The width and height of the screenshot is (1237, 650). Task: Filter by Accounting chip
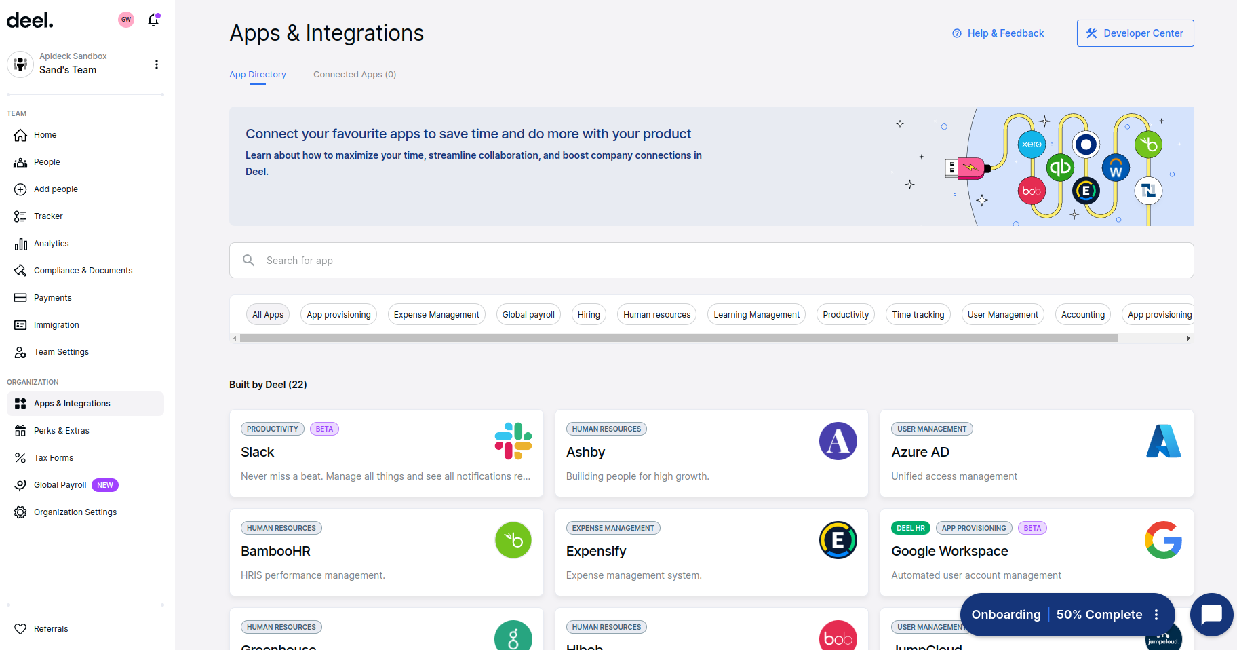(1083, 315)
